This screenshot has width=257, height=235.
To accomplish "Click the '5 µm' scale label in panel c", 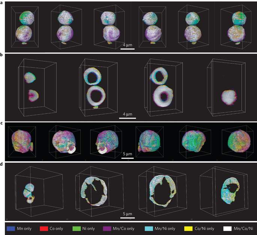I will click(128, 154).
